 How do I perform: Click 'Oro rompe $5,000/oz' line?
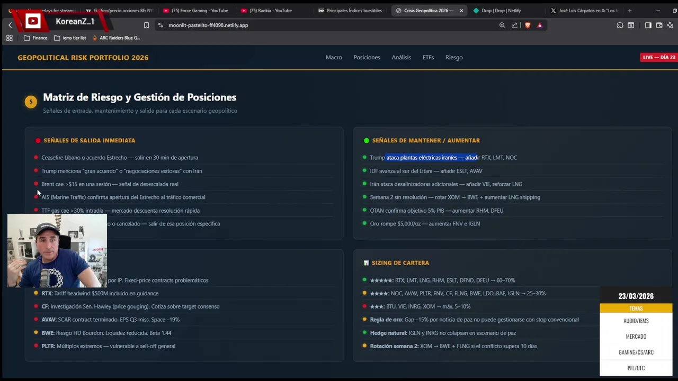pyautogui.click(x=425, y=224)
